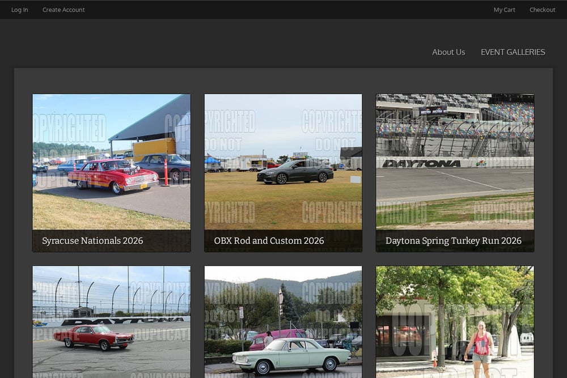Select the 'OBX Rod and Custom 2026' caption
The height and width of the screenshot is (378, 567).
269,241
